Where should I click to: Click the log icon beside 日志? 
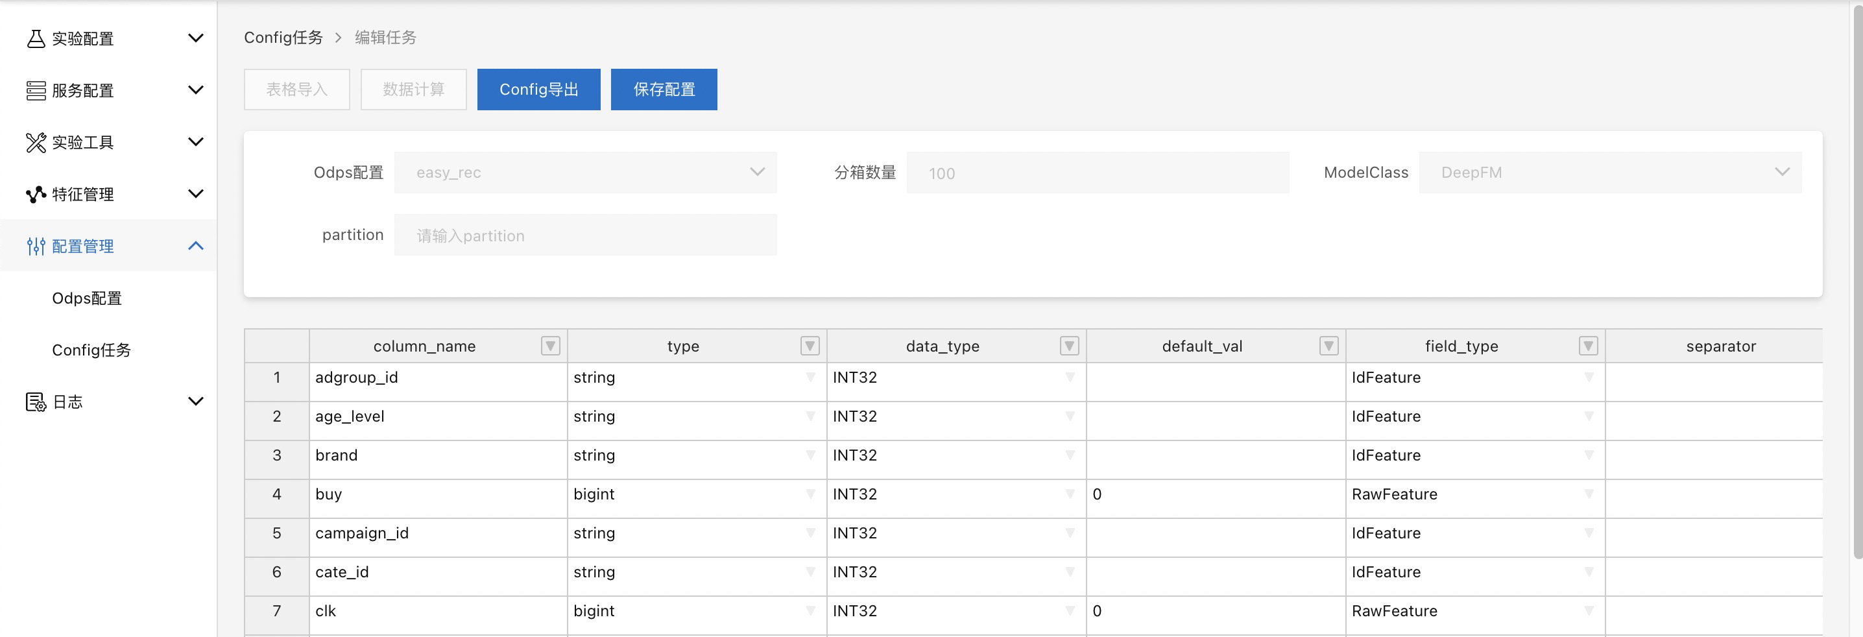(x=36, y=402)
